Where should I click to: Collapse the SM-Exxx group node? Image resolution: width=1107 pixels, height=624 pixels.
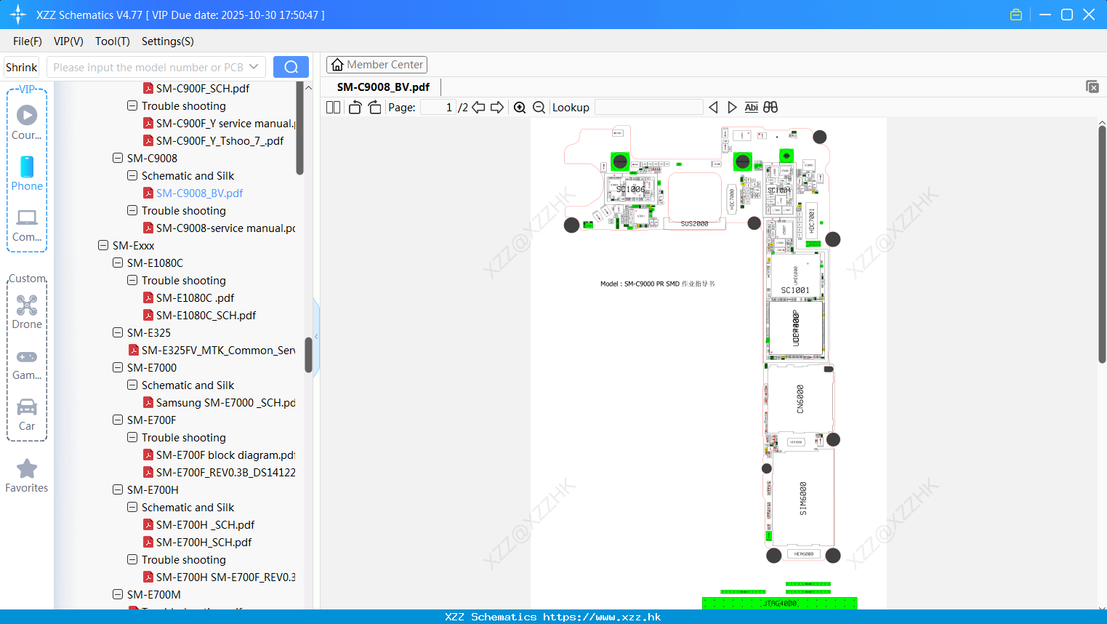[103, 245]
